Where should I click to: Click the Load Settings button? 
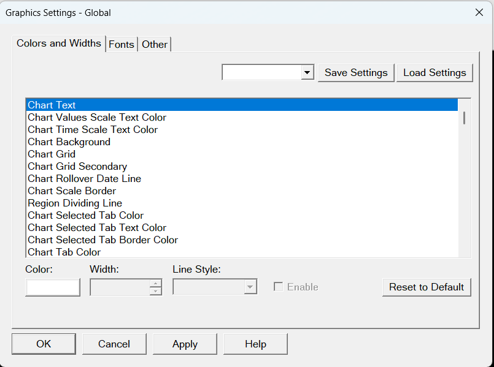(x=434, y=72)
